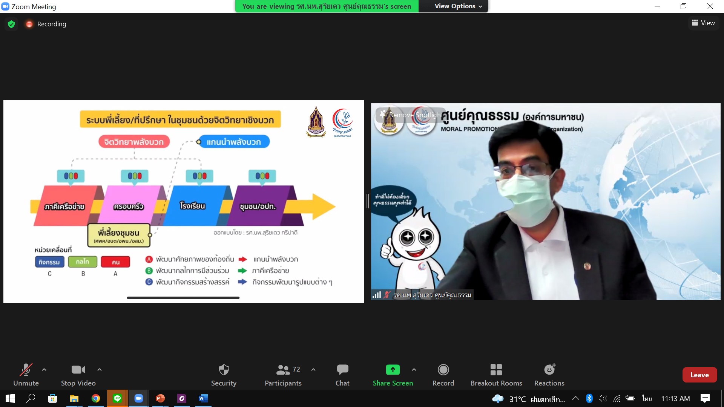The image size is (724, 407).
Task: Expand the View Options dropdown
Action: pos(458,6)
